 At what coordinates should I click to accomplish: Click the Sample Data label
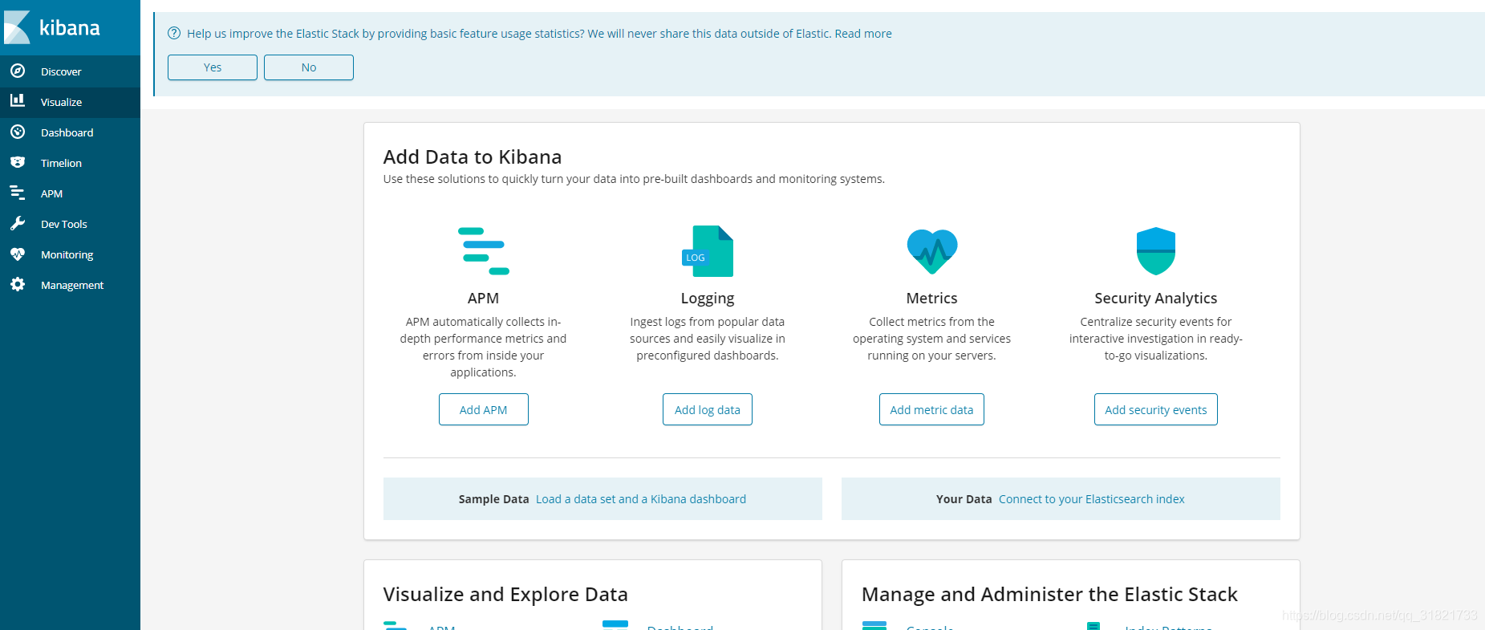494,499
